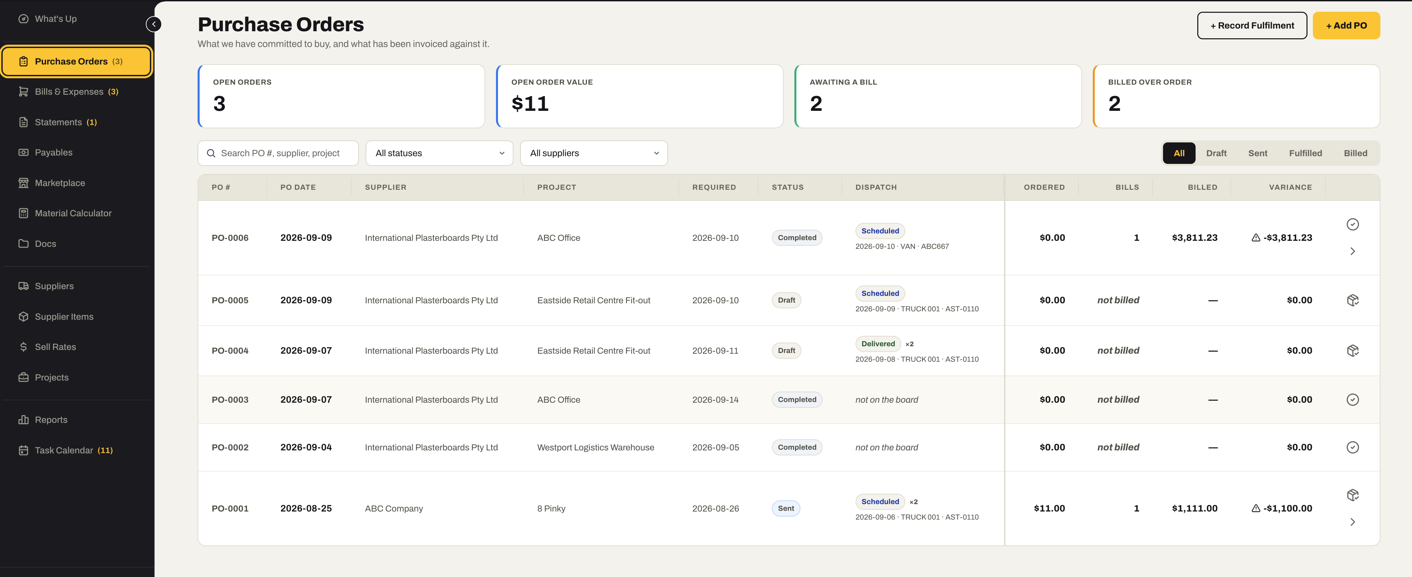Click the Reports chart icon

click(x=23, y=420)
